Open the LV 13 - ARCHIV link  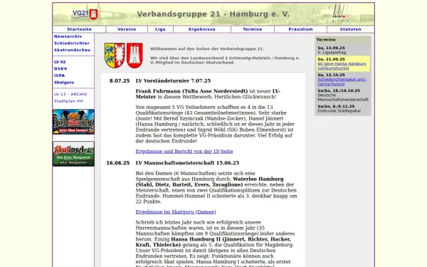click(70, 94)
